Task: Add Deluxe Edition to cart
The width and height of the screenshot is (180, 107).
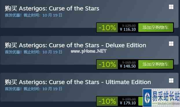Action: pos(156,64)
